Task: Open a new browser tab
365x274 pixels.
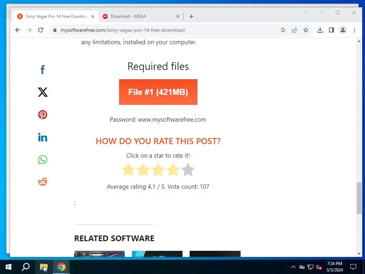Action: coord(191,16)
